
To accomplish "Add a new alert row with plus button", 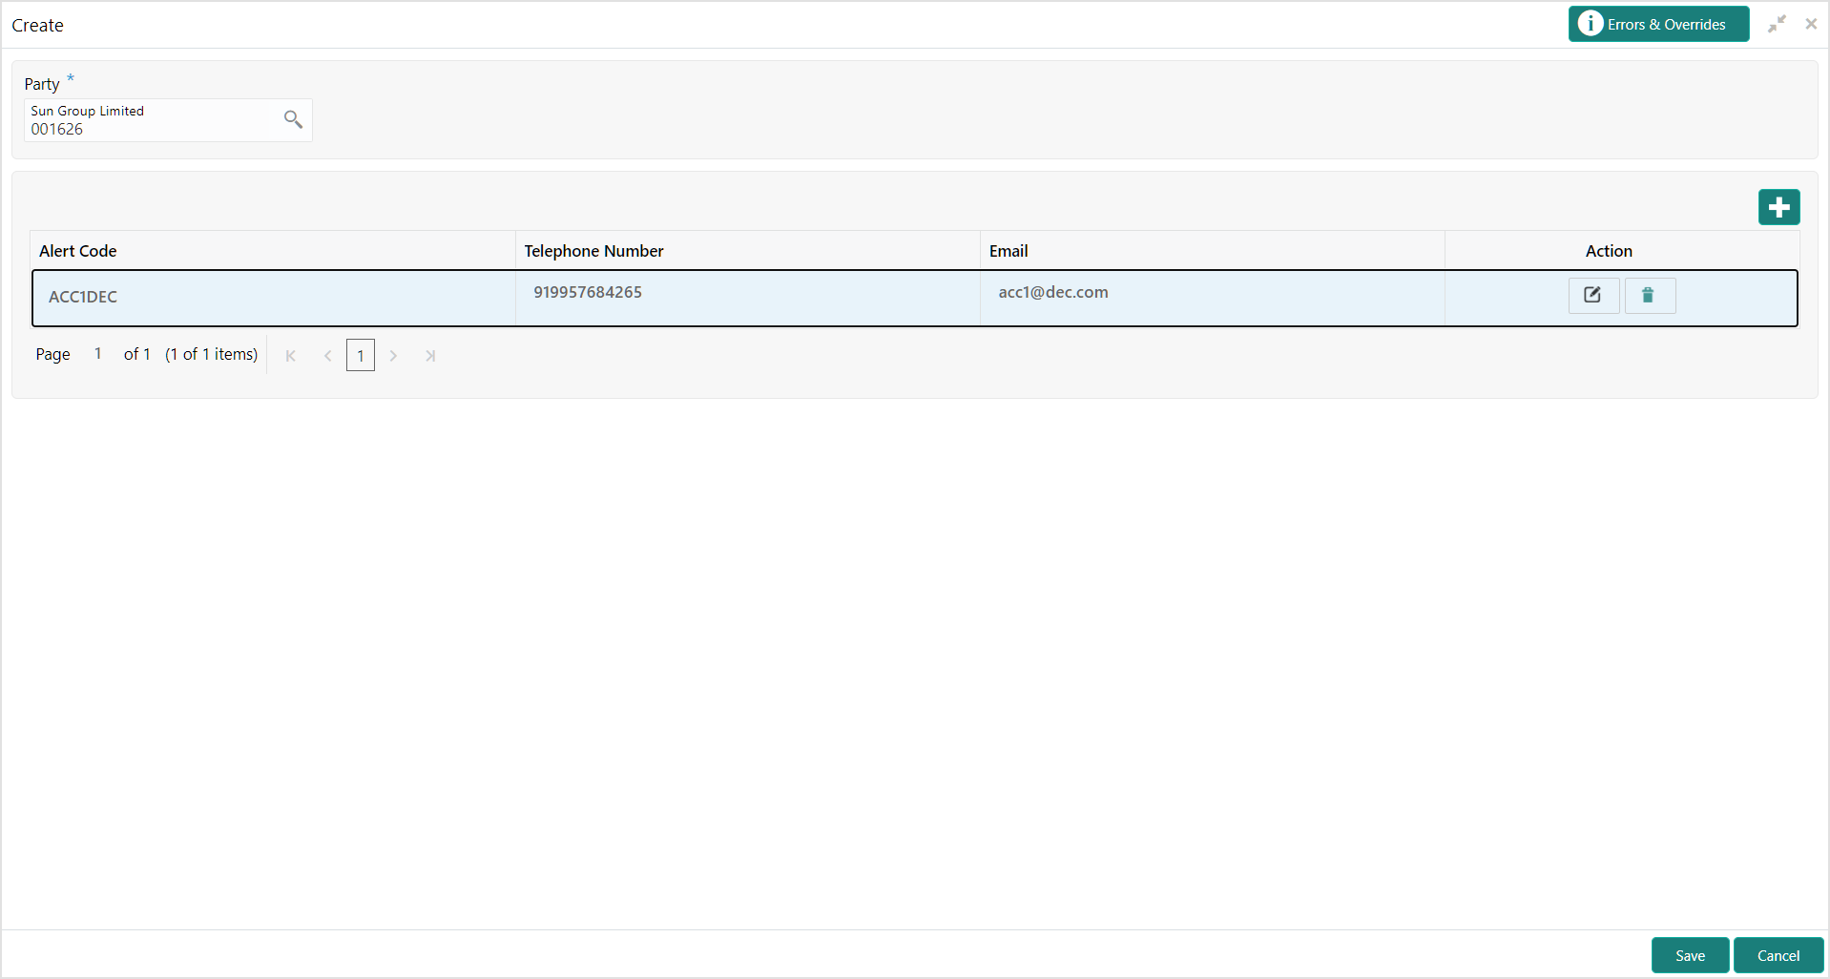I will (1778, 207).
